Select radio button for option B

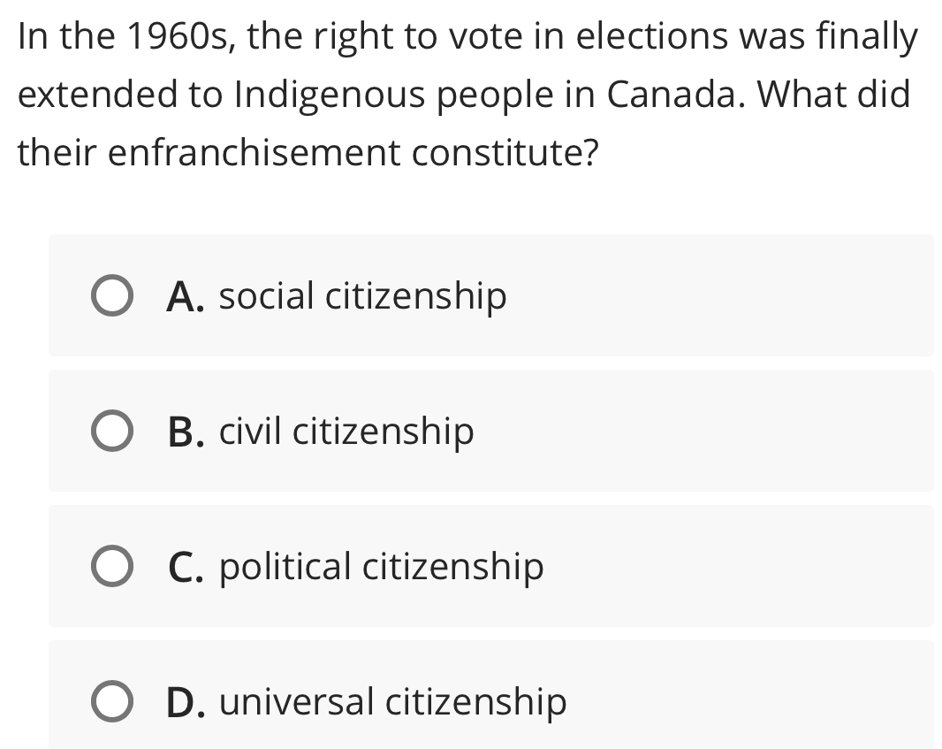pyautogui.click(x=112, y=431)
